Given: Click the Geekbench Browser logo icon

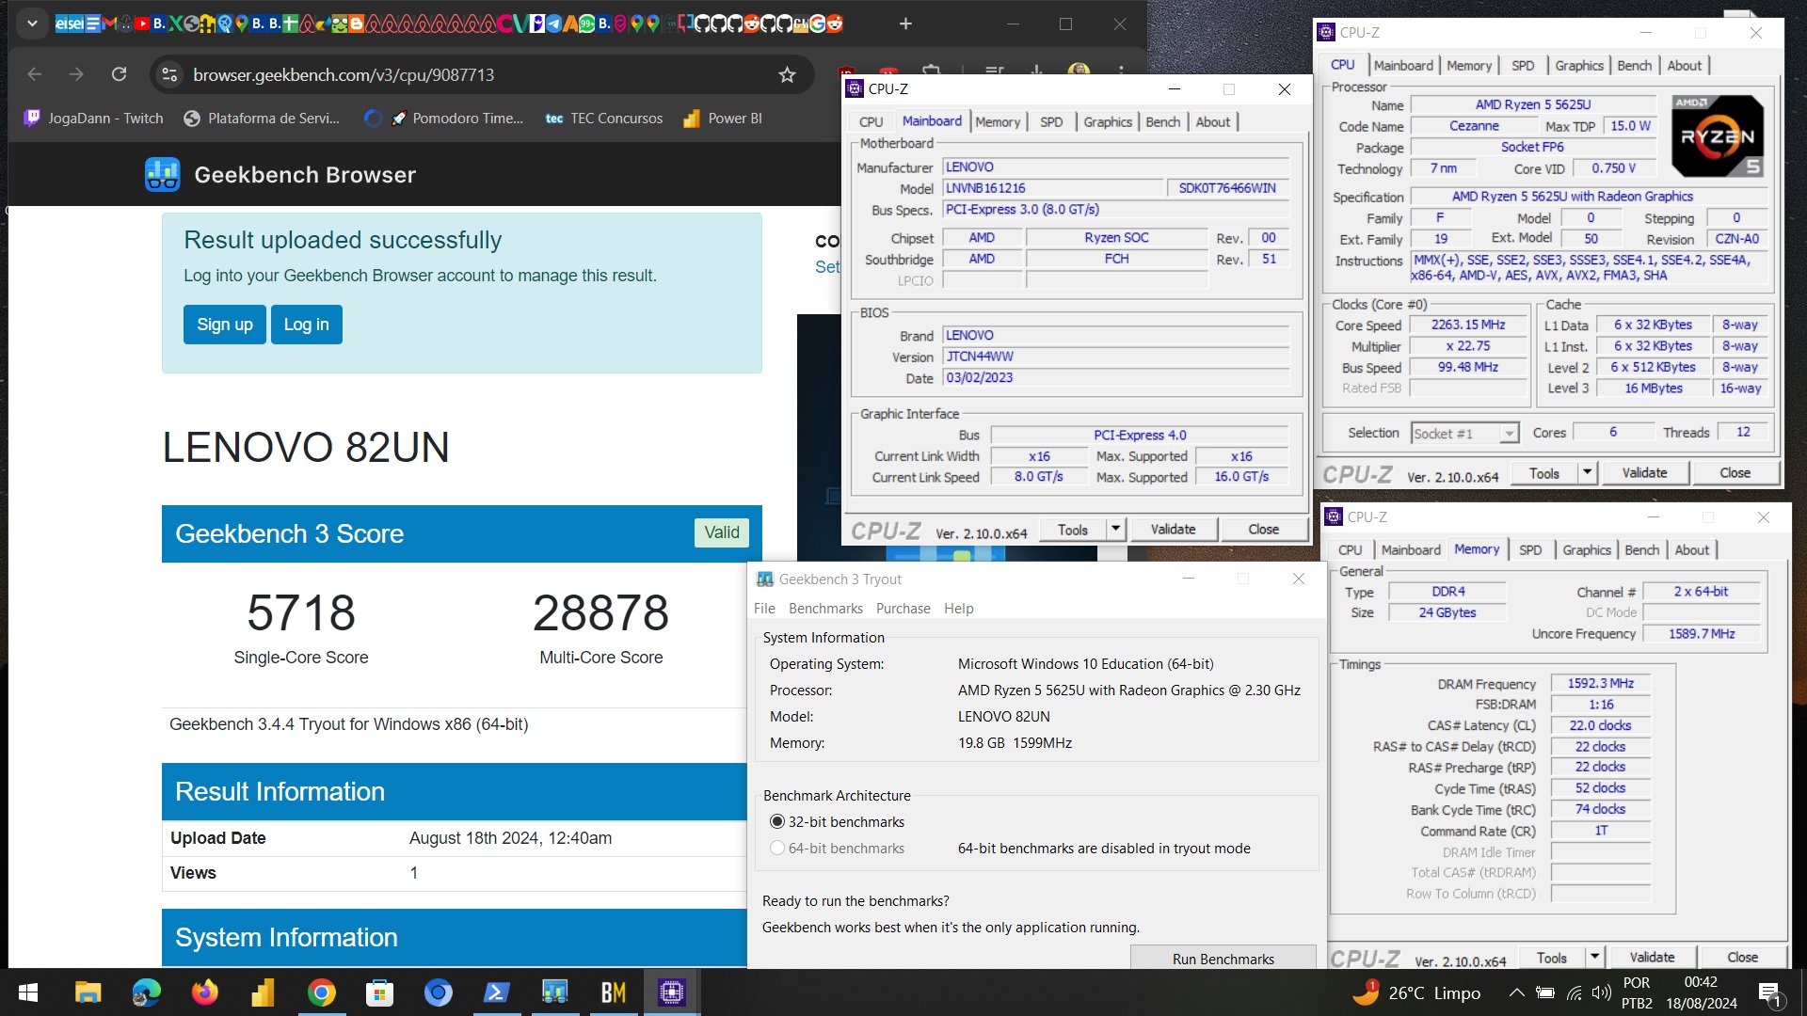Looking at the screenshot, I should [x=163, y=175].
